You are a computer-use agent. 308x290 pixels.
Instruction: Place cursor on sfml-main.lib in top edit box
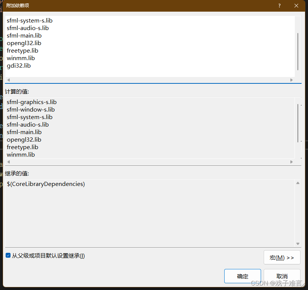tap(24, 36)
